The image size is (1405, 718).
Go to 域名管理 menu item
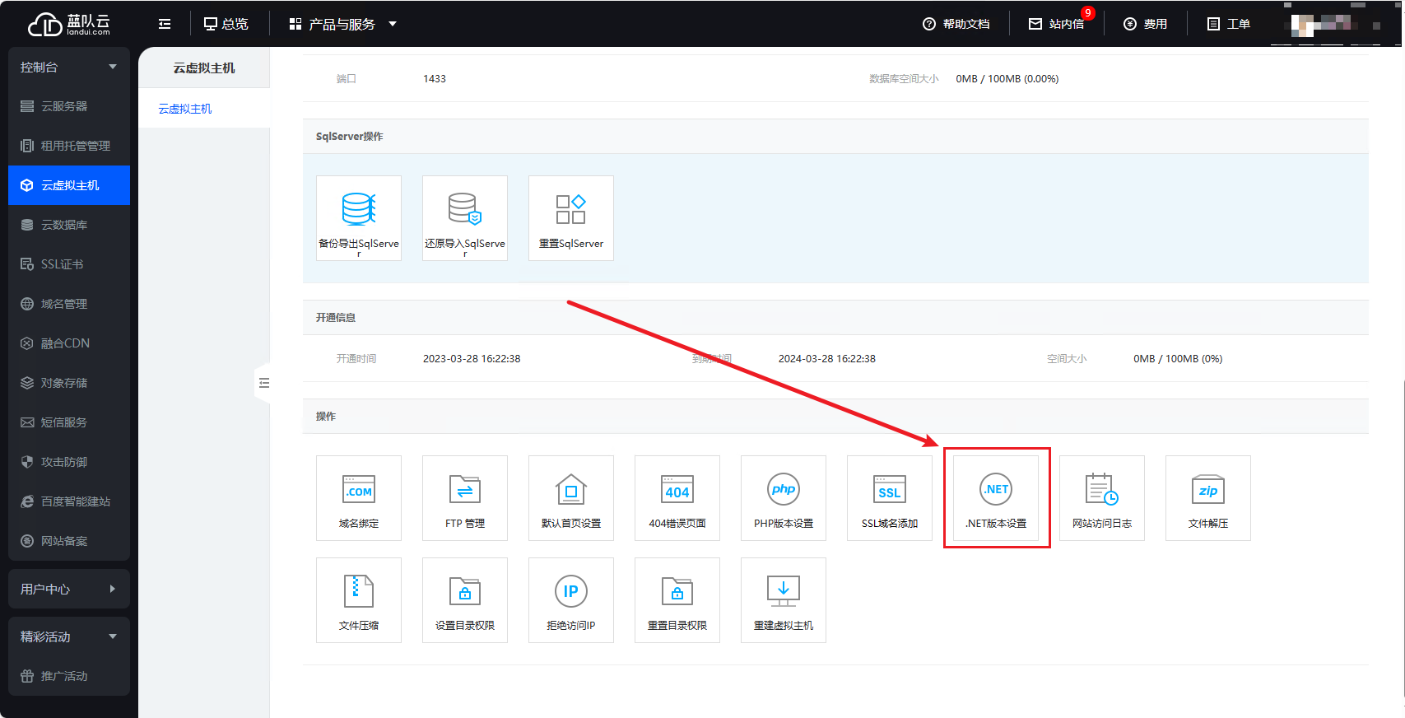pyautogui.click(x=64, y=304)
